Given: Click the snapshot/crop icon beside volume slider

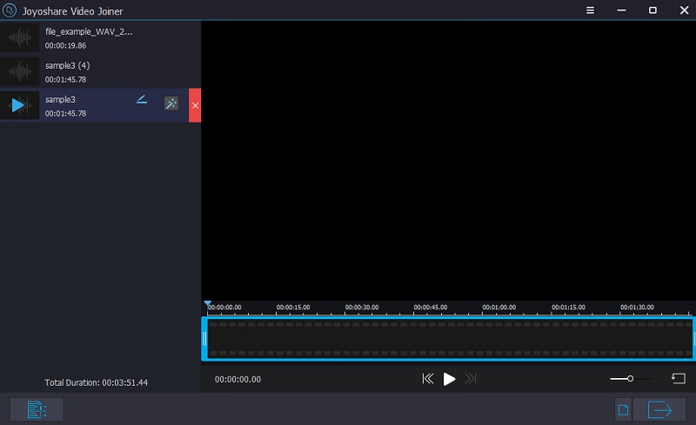Looking at the screenshot, I should tap(679, 379).
